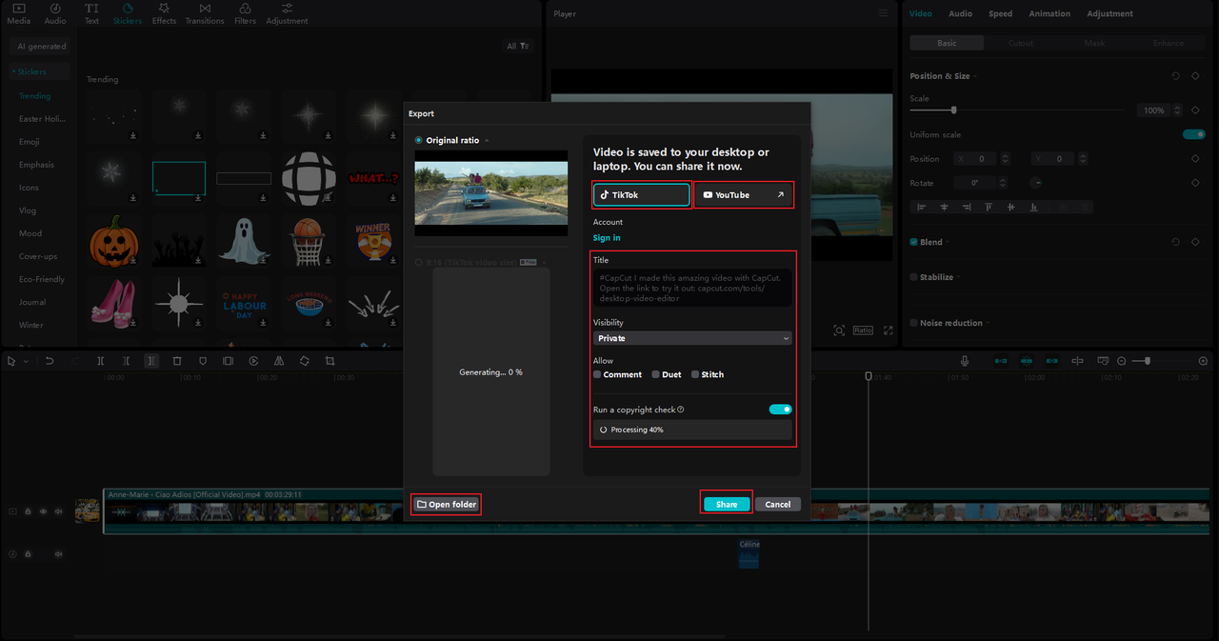Collapse the Position & Size section
This screenshot has width=1219, height=641.
[976, 76]
